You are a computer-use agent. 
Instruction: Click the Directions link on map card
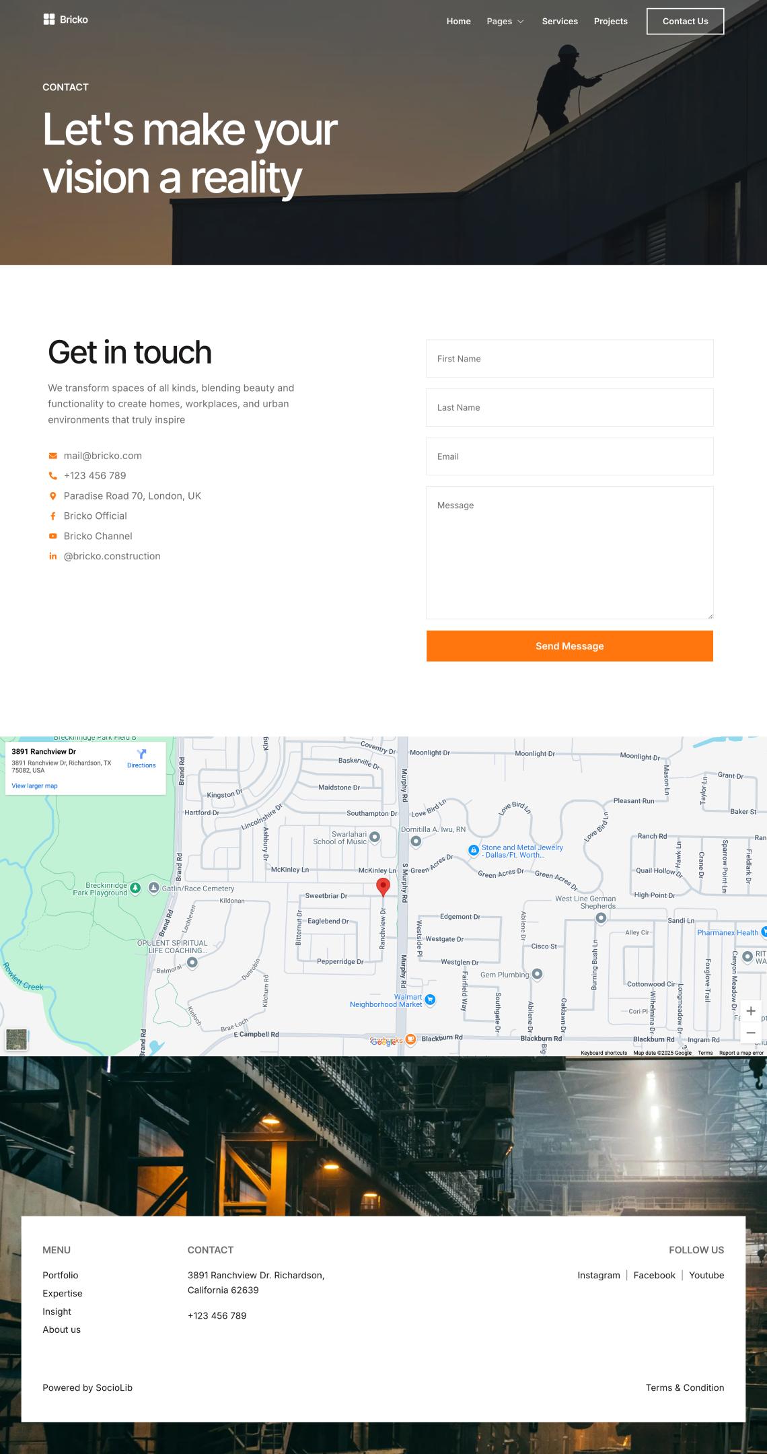pos(141,765)
